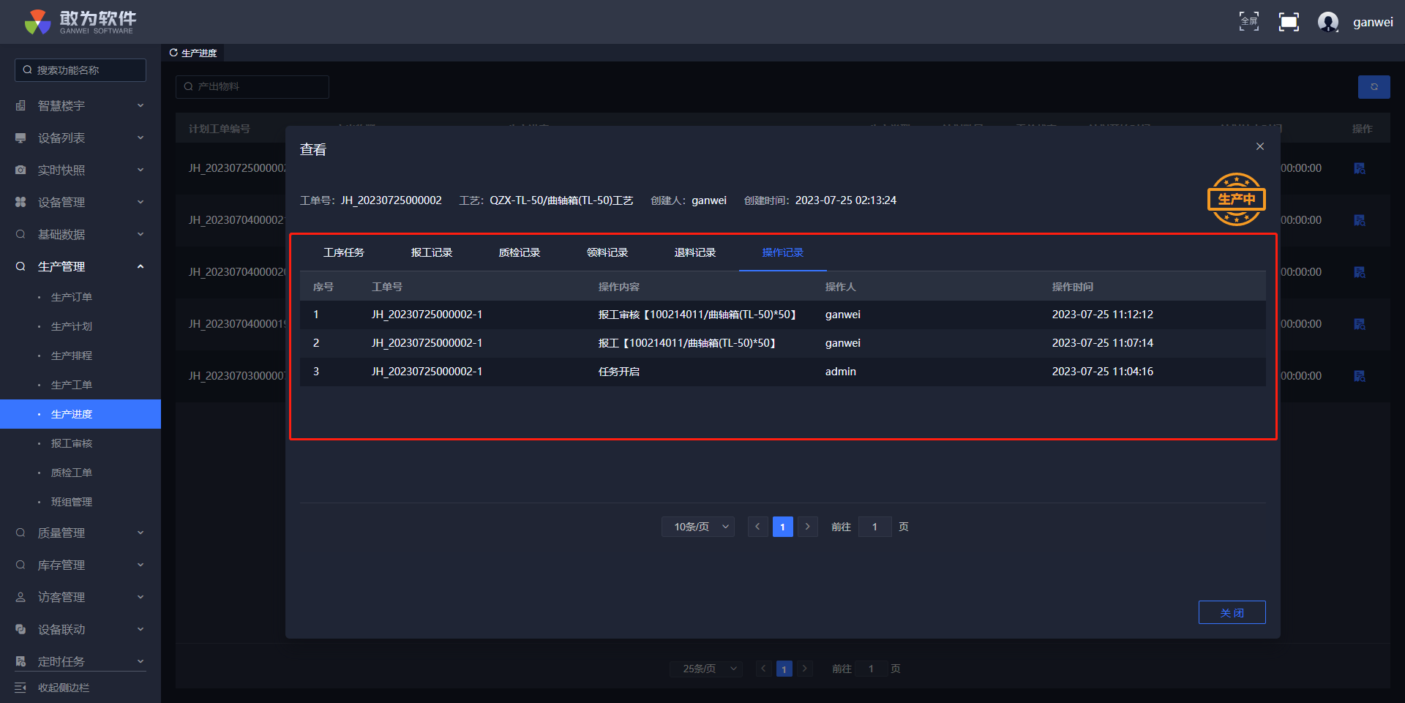Click next page arrow in dialog pagination

pos(807,527)
